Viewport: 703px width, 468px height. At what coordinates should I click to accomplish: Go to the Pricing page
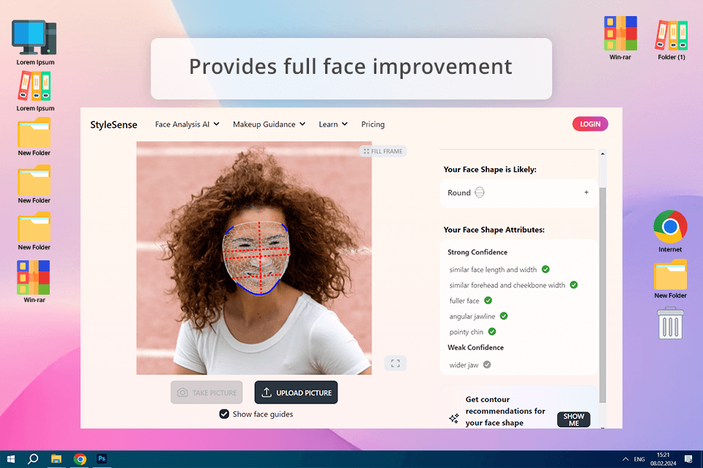coord(373,124)
